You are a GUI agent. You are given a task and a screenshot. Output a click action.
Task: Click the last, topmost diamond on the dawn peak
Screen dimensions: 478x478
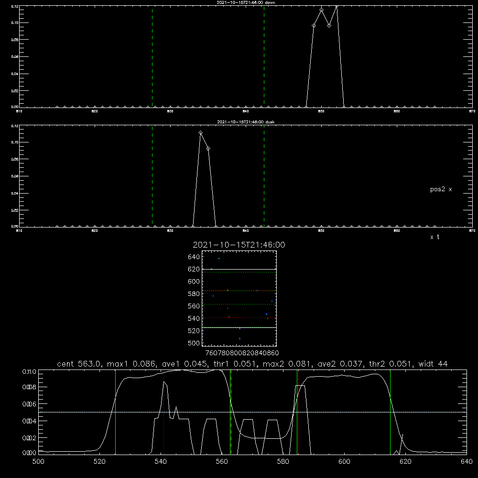tap(337, 7)
